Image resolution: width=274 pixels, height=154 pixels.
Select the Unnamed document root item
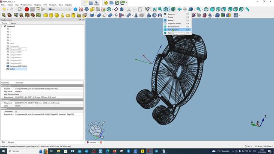point(10,26)
